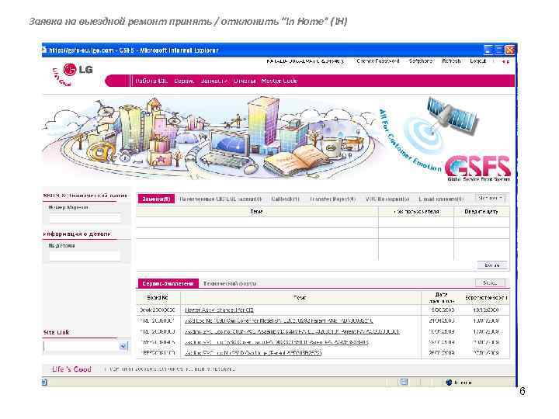Open the Change Password link
559x419 pixels.
click(377, 61)
